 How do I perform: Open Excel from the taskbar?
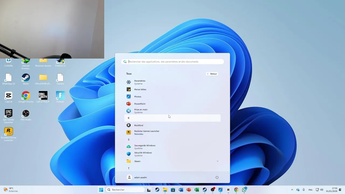[197, 190]
